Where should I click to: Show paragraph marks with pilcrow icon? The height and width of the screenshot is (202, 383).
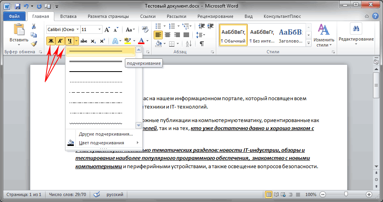click(x=202, y=43)
